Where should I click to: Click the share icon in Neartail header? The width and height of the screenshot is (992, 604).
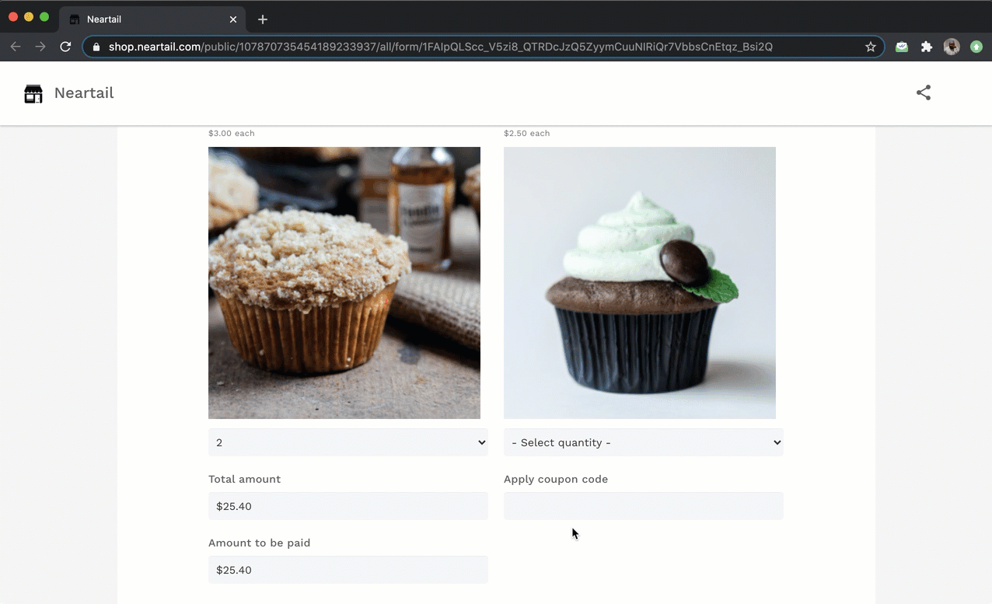(923, 93)
